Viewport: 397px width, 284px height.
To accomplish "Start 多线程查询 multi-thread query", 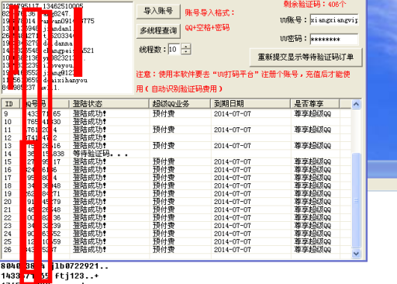I will pos(158,31).
